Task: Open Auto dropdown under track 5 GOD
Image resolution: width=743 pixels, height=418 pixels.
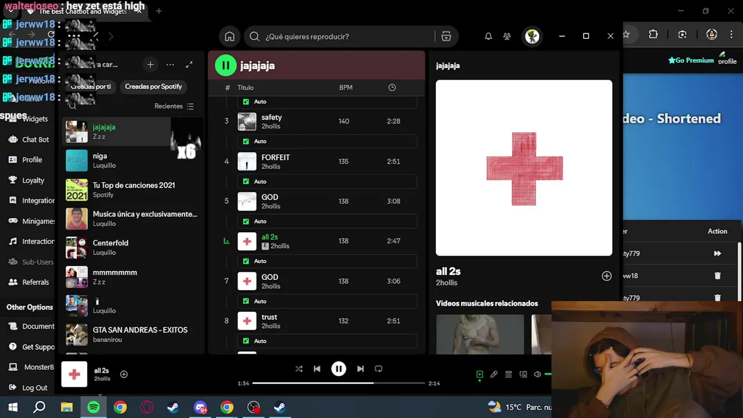Action: pyautogui.click(x=327, y=221)
